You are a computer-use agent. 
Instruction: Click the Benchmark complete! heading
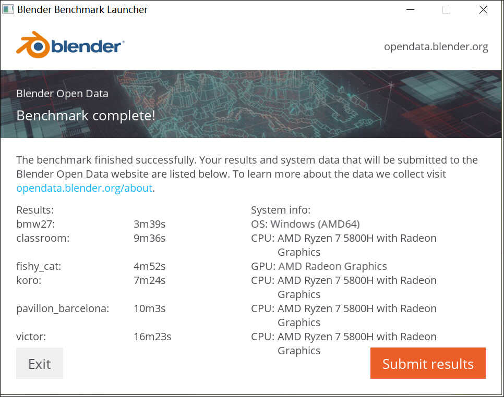click(x=86, y=116)
